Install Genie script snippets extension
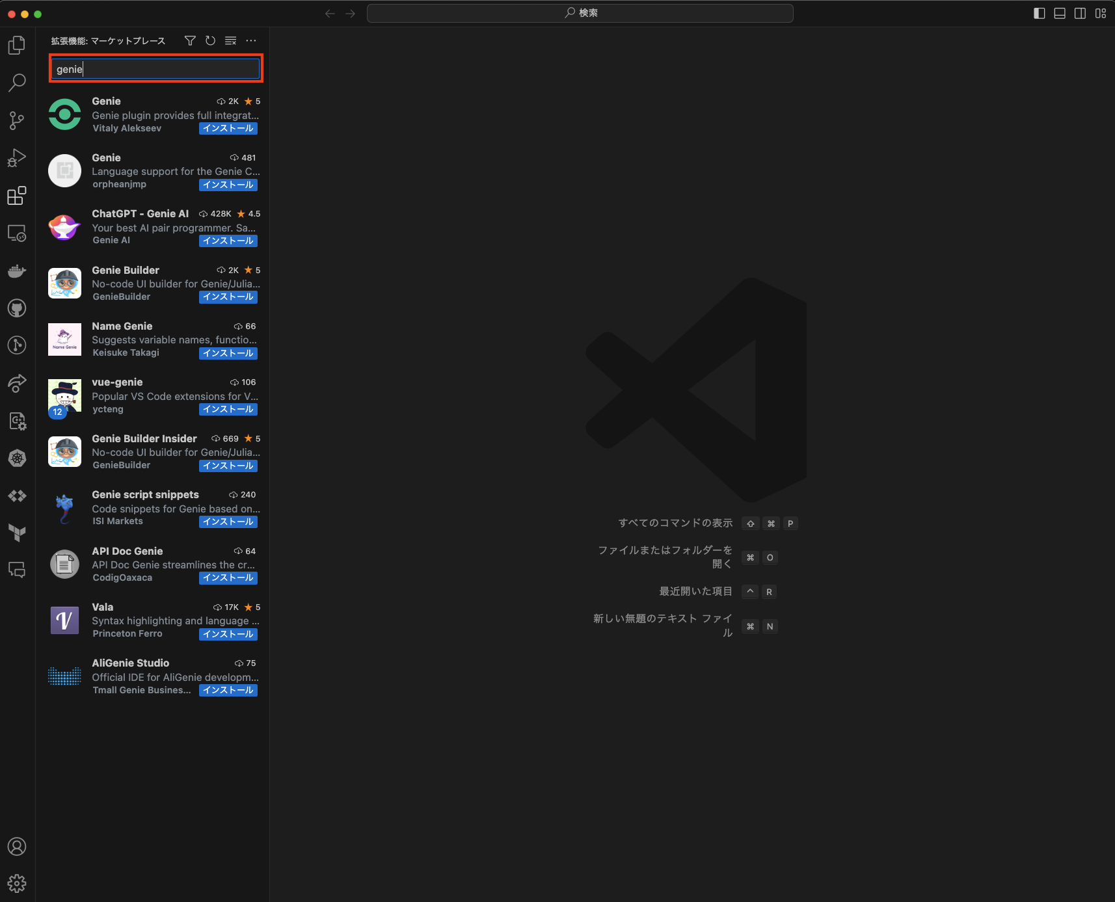Viewport: 1115px width, 902px height. point(228,522)
